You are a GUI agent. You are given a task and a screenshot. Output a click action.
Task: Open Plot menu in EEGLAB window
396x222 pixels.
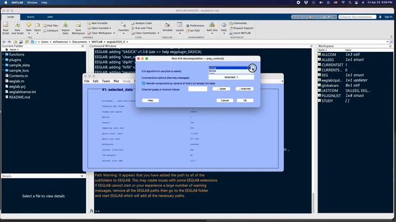tap(116, 81)
